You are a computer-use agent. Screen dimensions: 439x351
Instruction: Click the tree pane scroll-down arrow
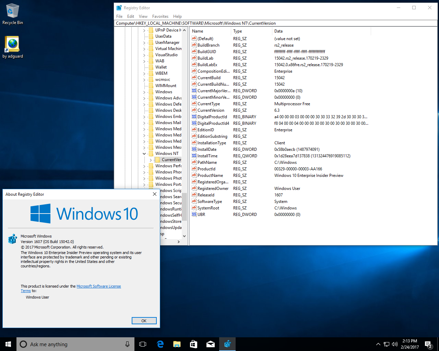[184, 236]
